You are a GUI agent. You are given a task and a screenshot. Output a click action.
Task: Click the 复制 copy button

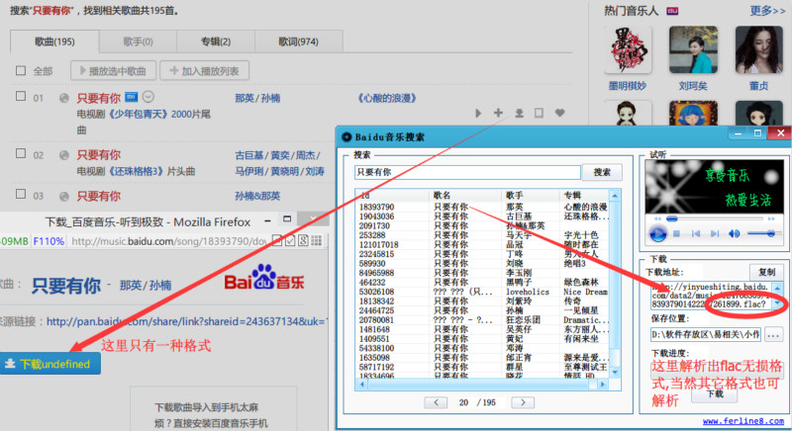point(765,271)
